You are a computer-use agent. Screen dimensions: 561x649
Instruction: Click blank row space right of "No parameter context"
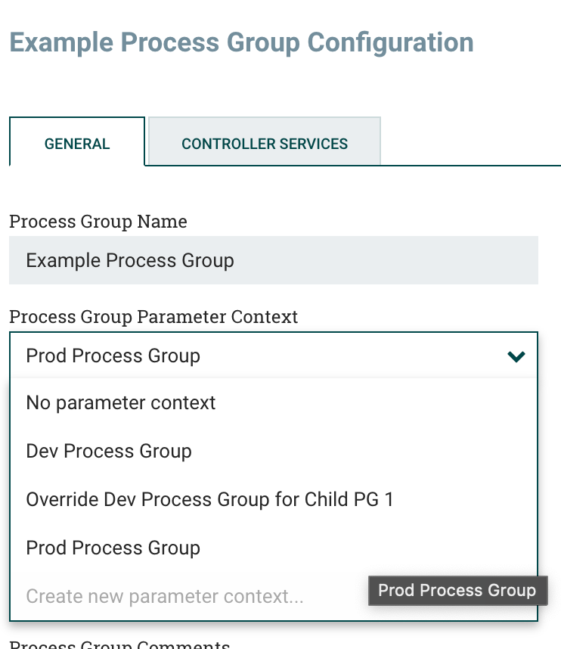click(x=378, y=402)
